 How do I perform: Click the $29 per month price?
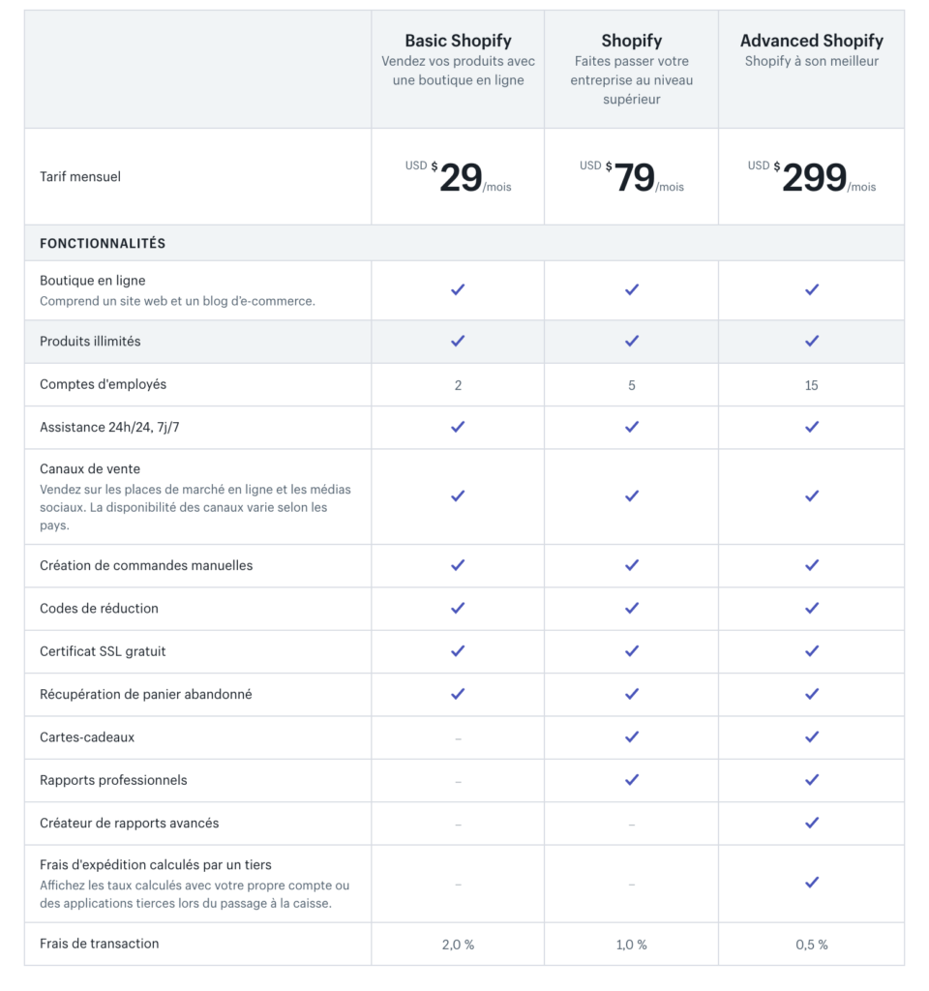point(460,178)
